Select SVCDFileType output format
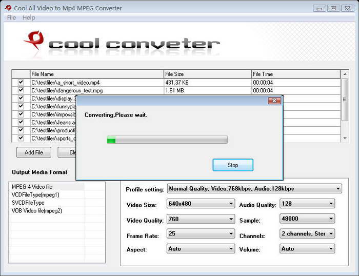 tap(28, 203)
